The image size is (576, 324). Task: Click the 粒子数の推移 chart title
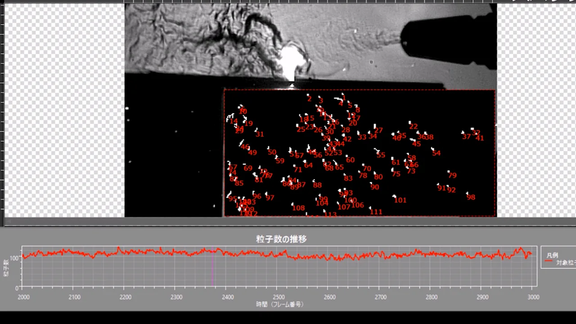(281, 239)
